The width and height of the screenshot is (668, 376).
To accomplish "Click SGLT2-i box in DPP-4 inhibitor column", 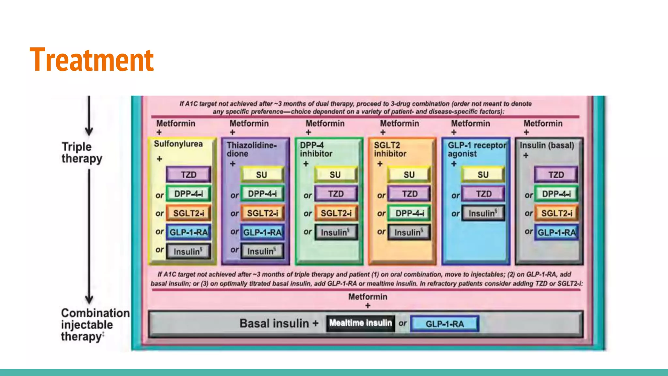I will (336, 213).
